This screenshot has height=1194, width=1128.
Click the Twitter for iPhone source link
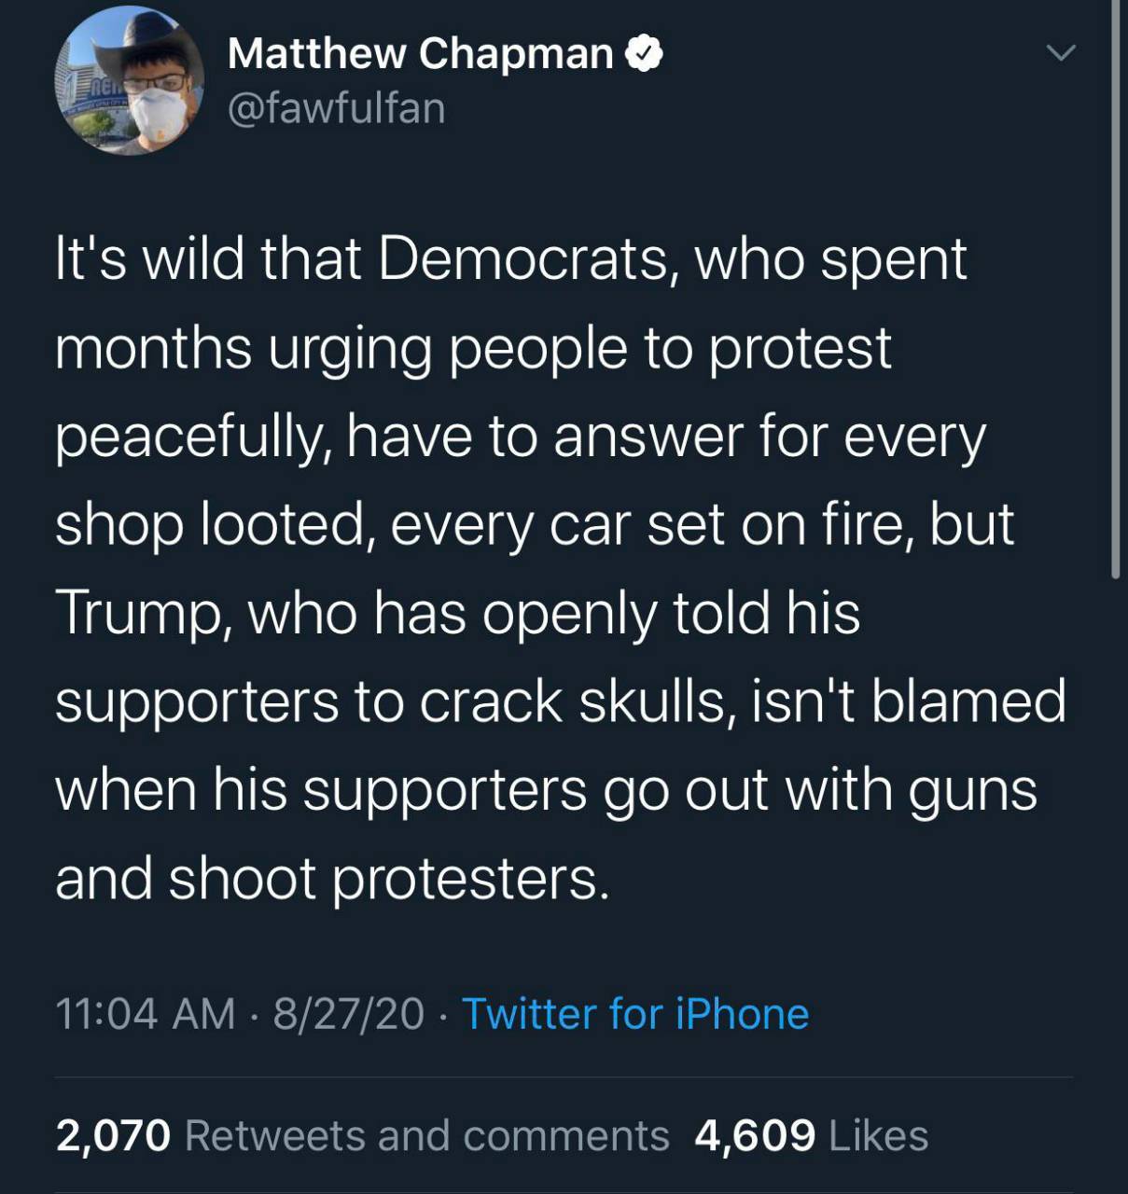(x=635, y=1014)
